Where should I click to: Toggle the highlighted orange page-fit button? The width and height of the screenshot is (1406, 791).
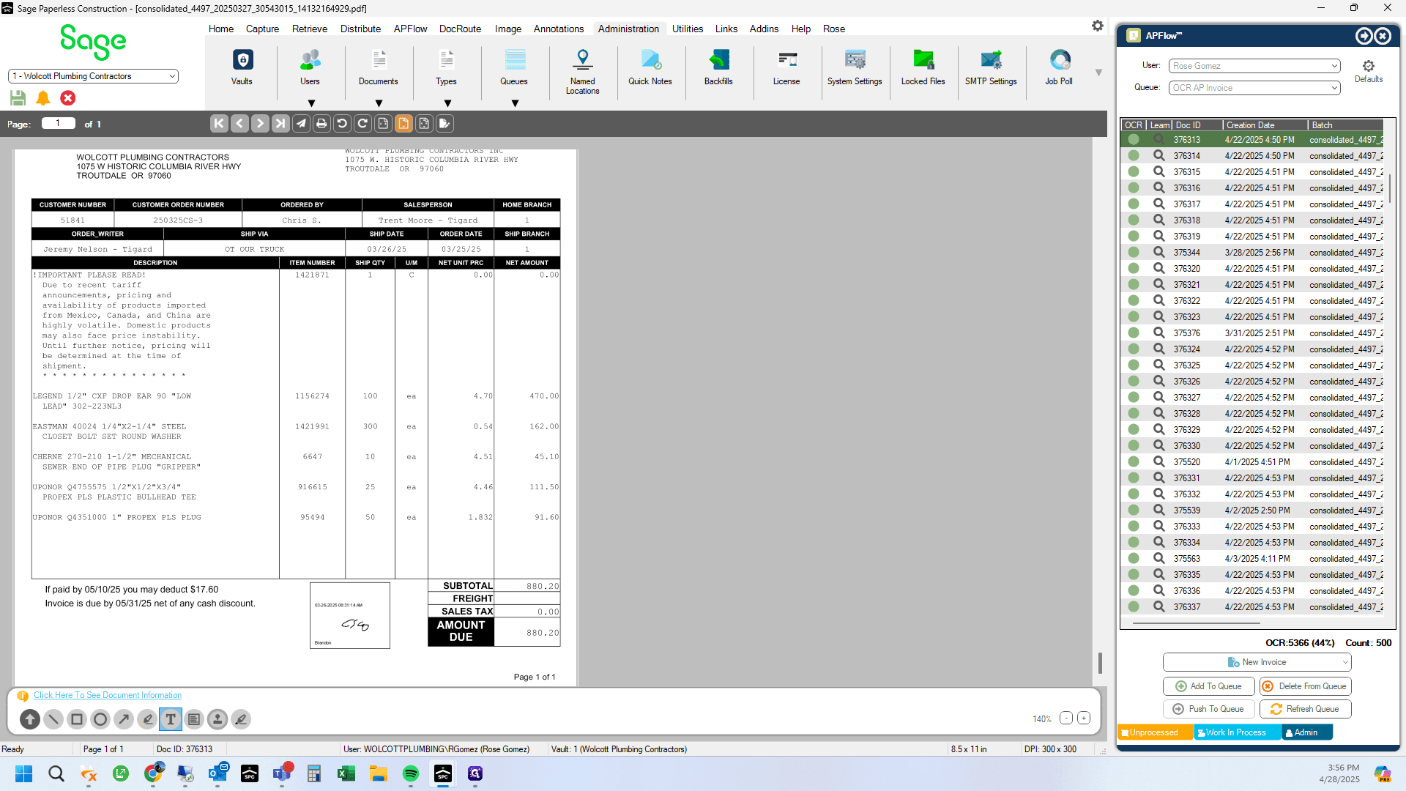coord(403,124)
